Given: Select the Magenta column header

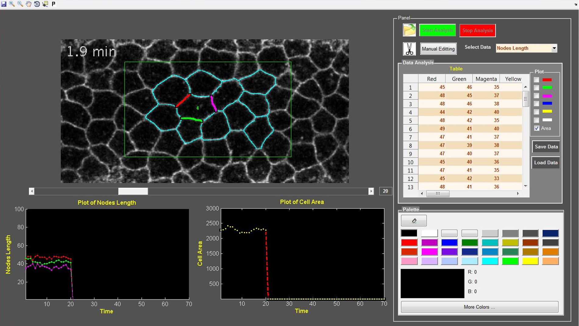Looking at the screenshot, I should [486, 79].
